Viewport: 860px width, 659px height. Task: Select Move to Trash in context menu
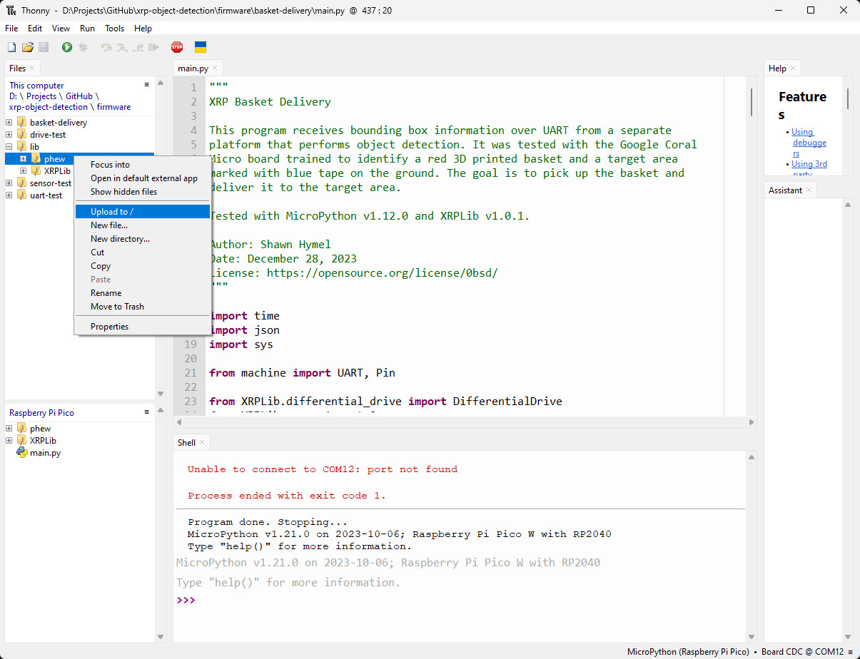click(117, 307)
